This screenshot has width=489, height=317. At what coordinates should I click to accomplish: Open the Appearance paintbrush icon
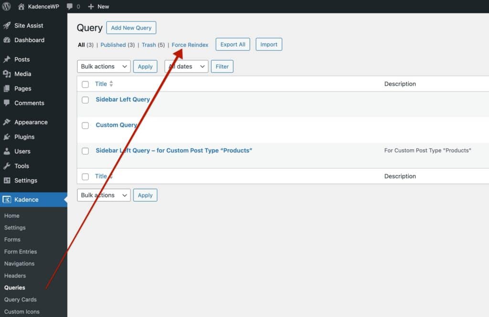[x=7, y=122]
